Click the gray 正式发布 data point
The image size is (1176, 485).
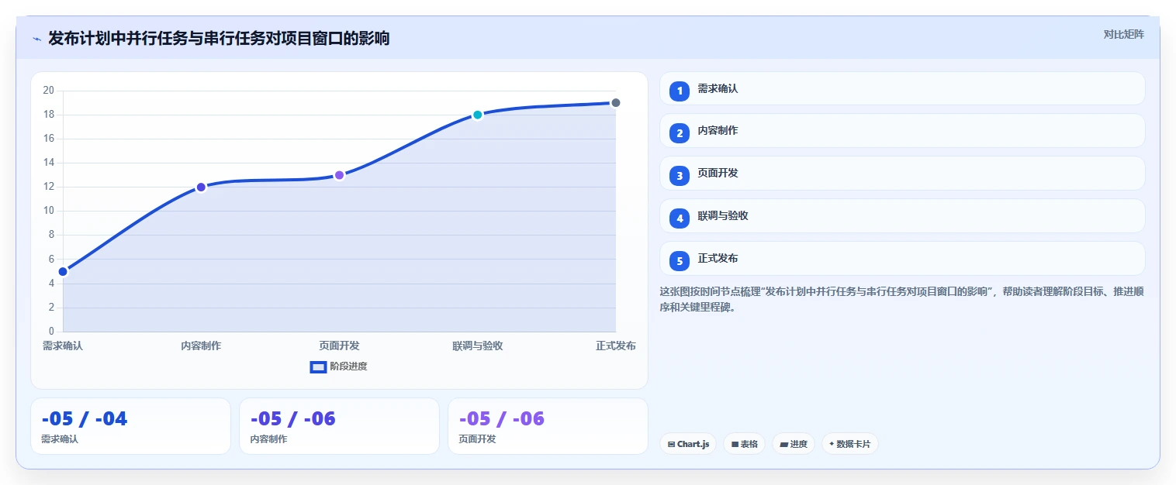[x=616, y=103]
